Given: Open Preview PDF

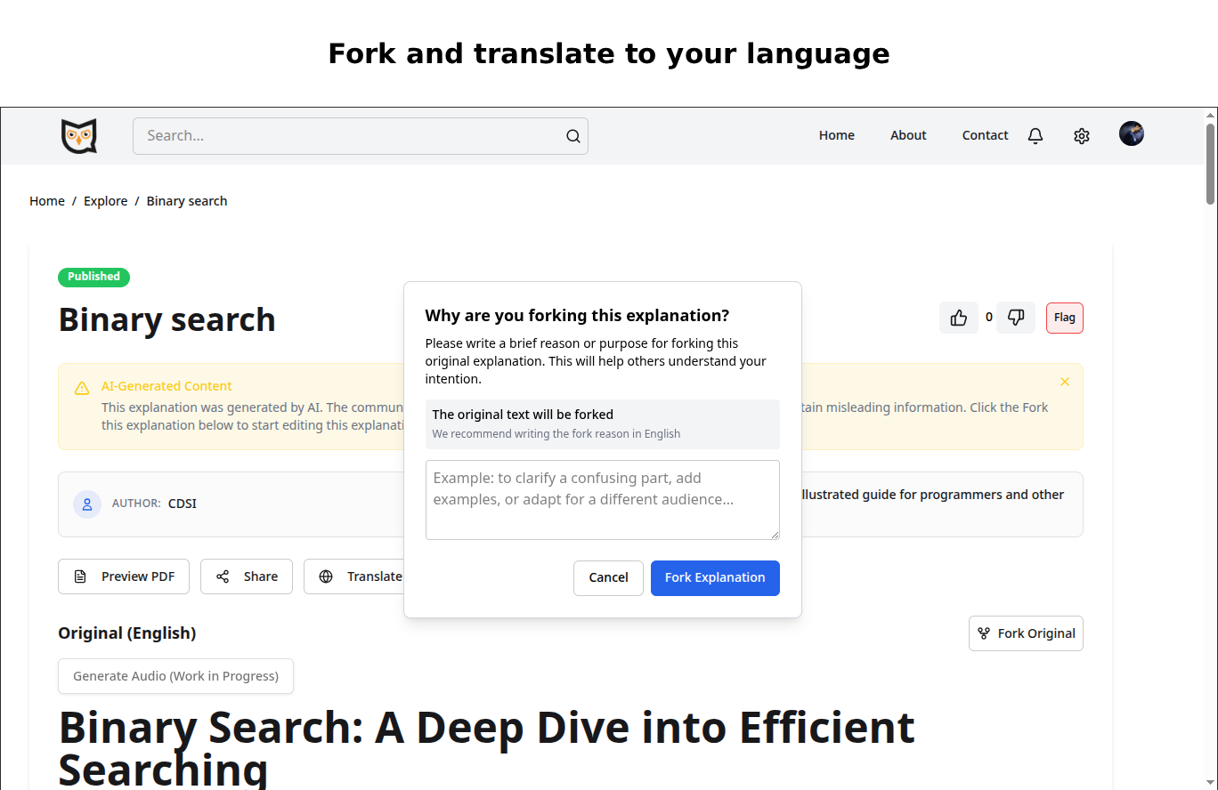Looking at the screenshot, I should tap(124, 576).
